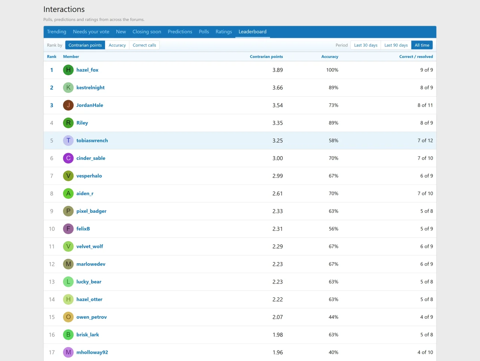Open lucky_bear's L avatar

point(68,282)
